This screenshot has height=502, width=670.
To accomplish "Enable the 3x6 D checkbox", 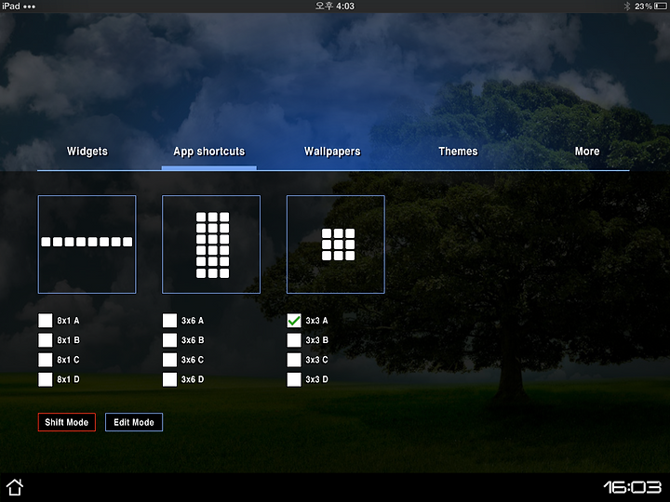I will point(169,379).
